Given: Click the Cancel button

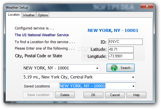Looking at the screenshot, I should 115,95.
